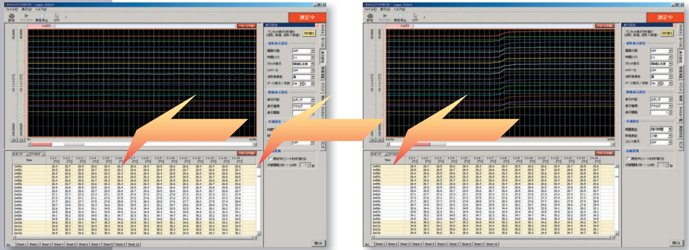The image size is (689, 250).
Task: Click red scroll-mode button above left window waveform
Action: tap(247, 26)
